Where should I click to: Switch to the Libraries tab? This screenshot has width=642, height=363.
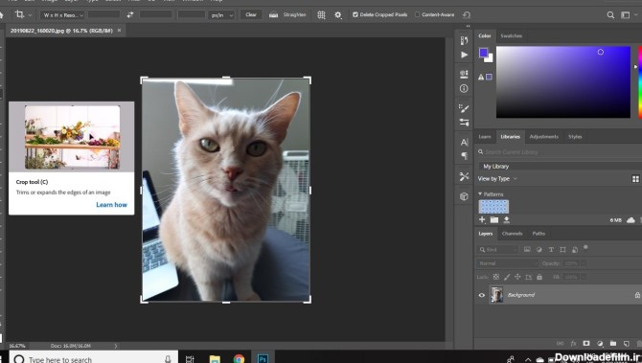tap(510, 137)
